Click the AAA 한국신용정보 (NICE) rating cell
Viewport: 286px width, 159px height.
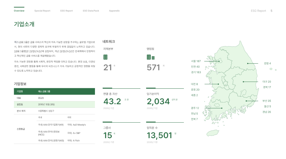click(x=49, y=133)
